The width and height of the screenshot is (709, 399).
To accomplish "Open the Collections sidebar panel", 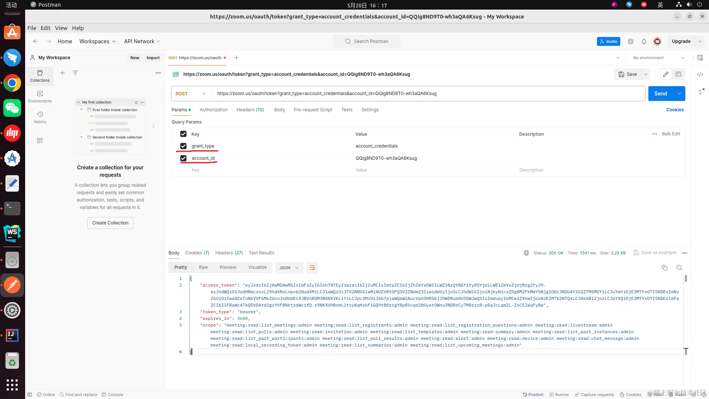I will [40, 76].
